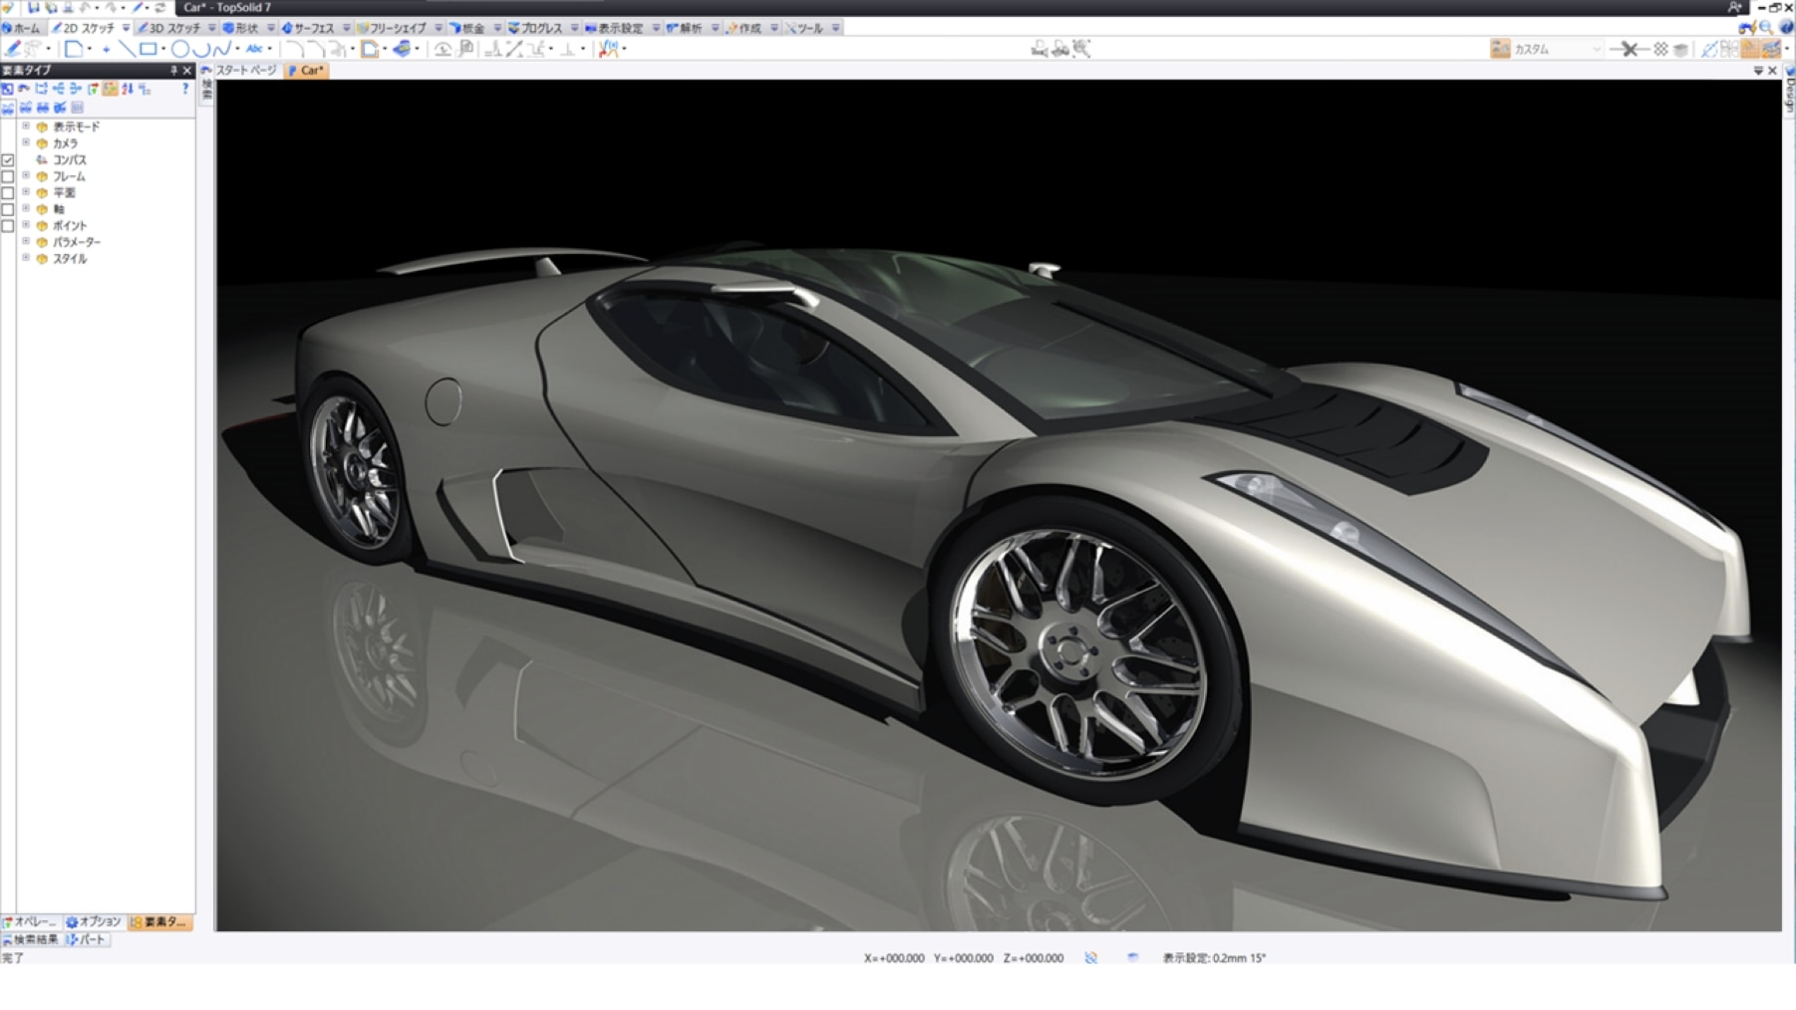The image size is (1796, 1010).
Task: Pin the 要素タイプ panel
Action: click(x=173, y=71)
